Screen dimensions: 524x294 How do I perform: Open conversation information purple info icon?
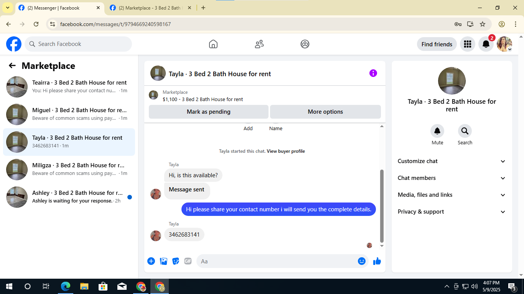click(x=373, y=73)
